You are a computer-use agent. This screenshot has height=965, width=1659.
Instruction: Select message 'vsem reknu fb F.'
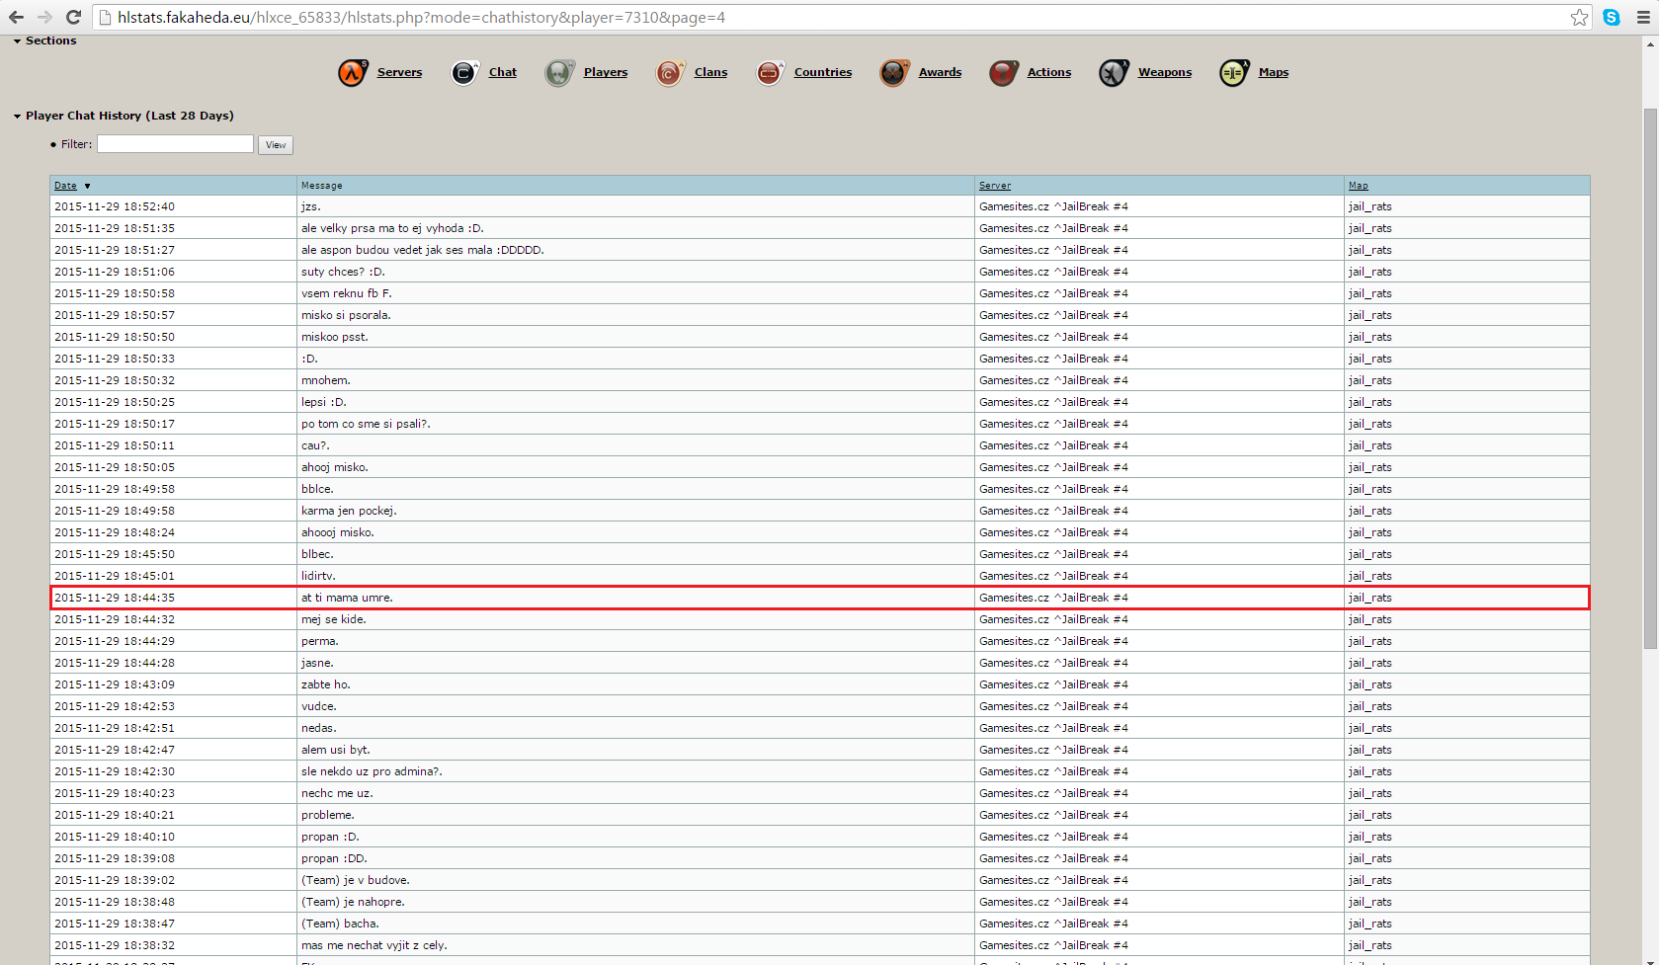(347, 293)
